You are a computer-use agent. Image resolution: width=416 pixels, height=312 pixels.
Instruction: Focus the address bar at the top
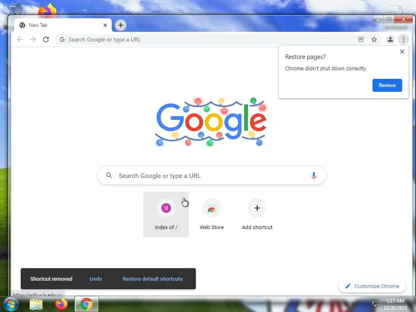[x=207, y=39]
